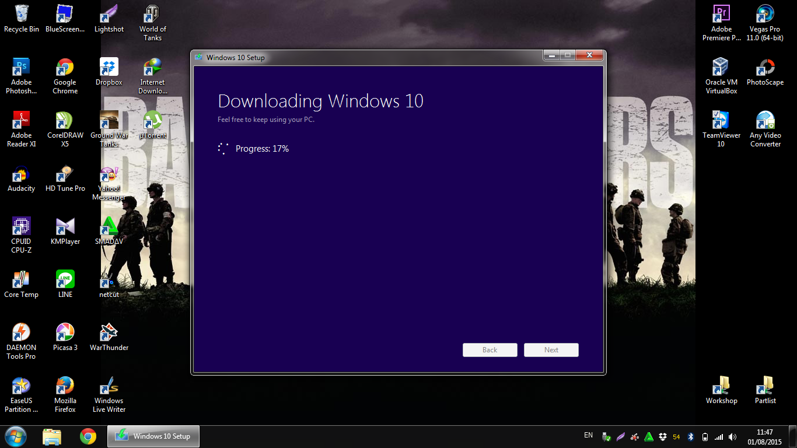This screenshot has height=448, width=797.
Task: Click the Bluetooth tray icon
Action: pos(691,437)
